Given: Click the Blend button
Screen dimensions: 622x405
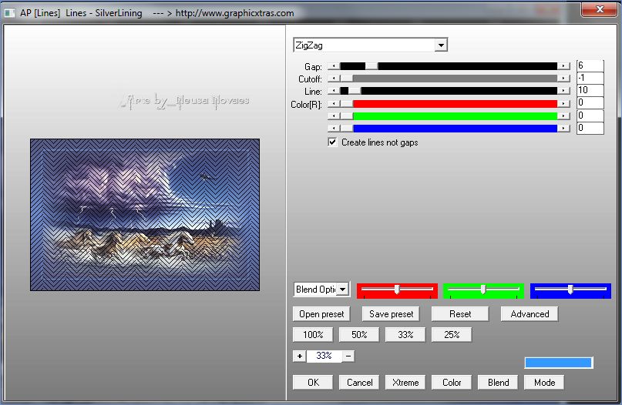Looking at the screenshot, I should point(498,383).
